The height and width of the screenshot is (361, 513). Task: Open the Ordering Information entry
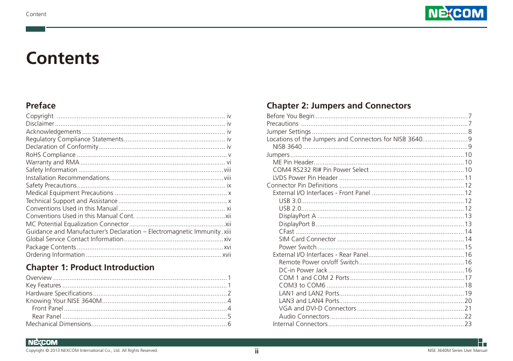tap(129, 255)
